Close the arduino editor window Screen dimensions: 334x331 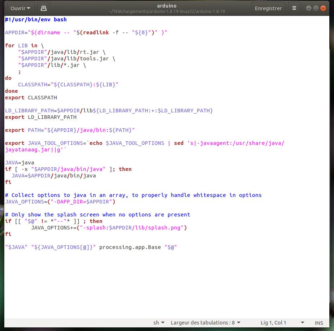pos(323,8)
